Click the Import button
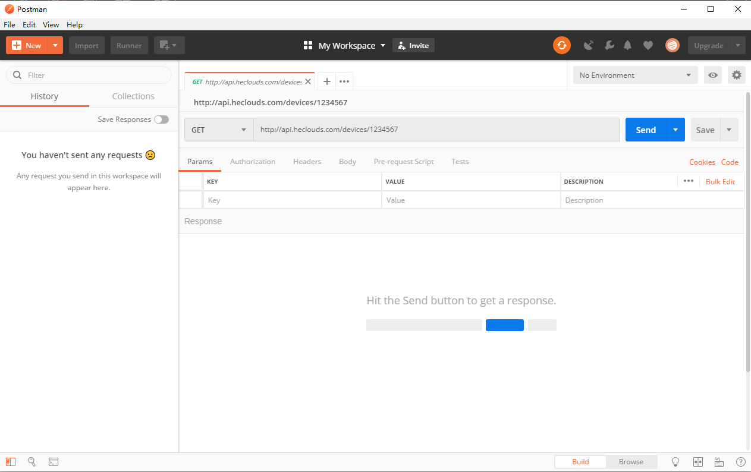The width and height of the screenshot is (751, 472). [x=87, y=45]
